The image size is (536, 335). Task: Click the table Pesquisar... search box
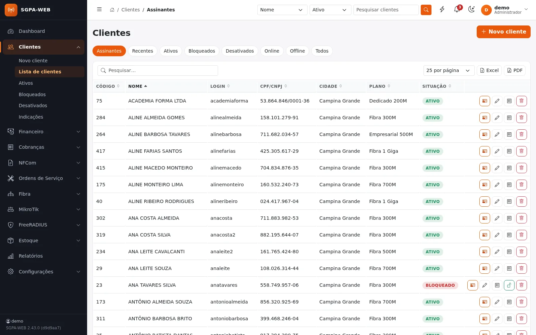coord(158,70)
